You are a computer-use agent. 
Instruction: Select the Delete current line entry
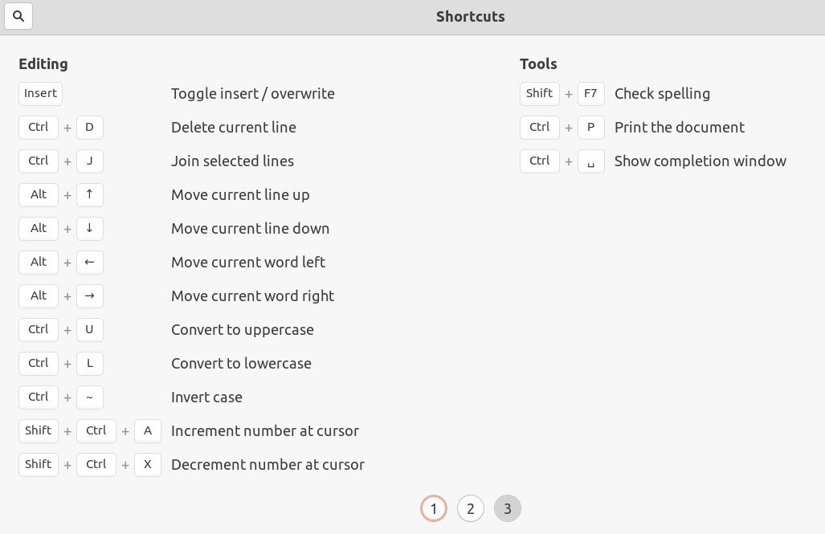tap(234, 128)
